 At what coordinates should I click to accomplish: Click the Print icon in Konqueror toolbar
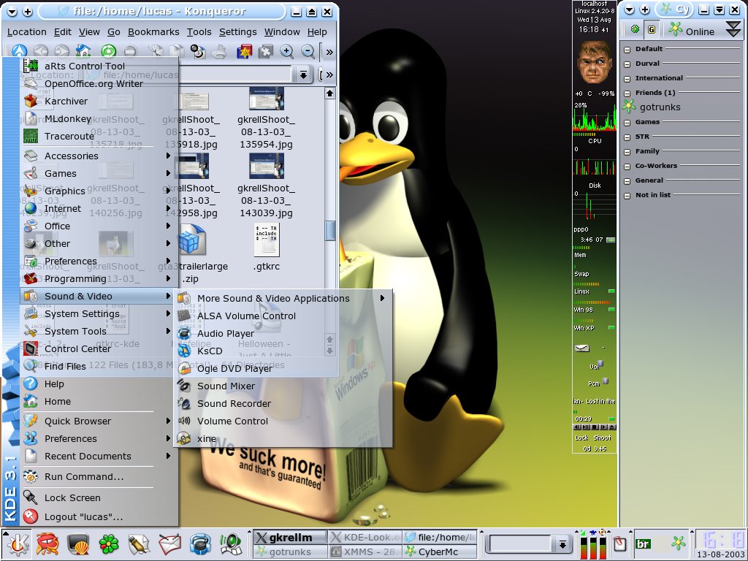219,51
